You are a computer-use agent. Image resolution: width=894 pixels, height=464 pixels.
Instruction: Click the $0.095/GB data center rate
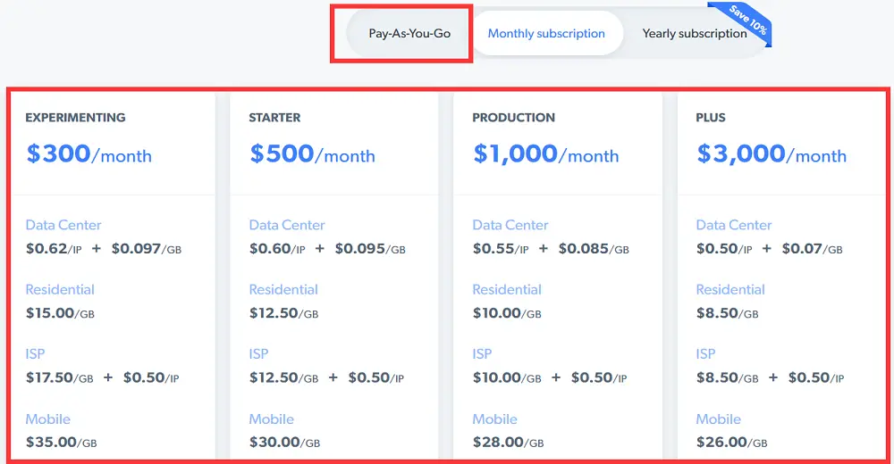(x=370, y=249)
